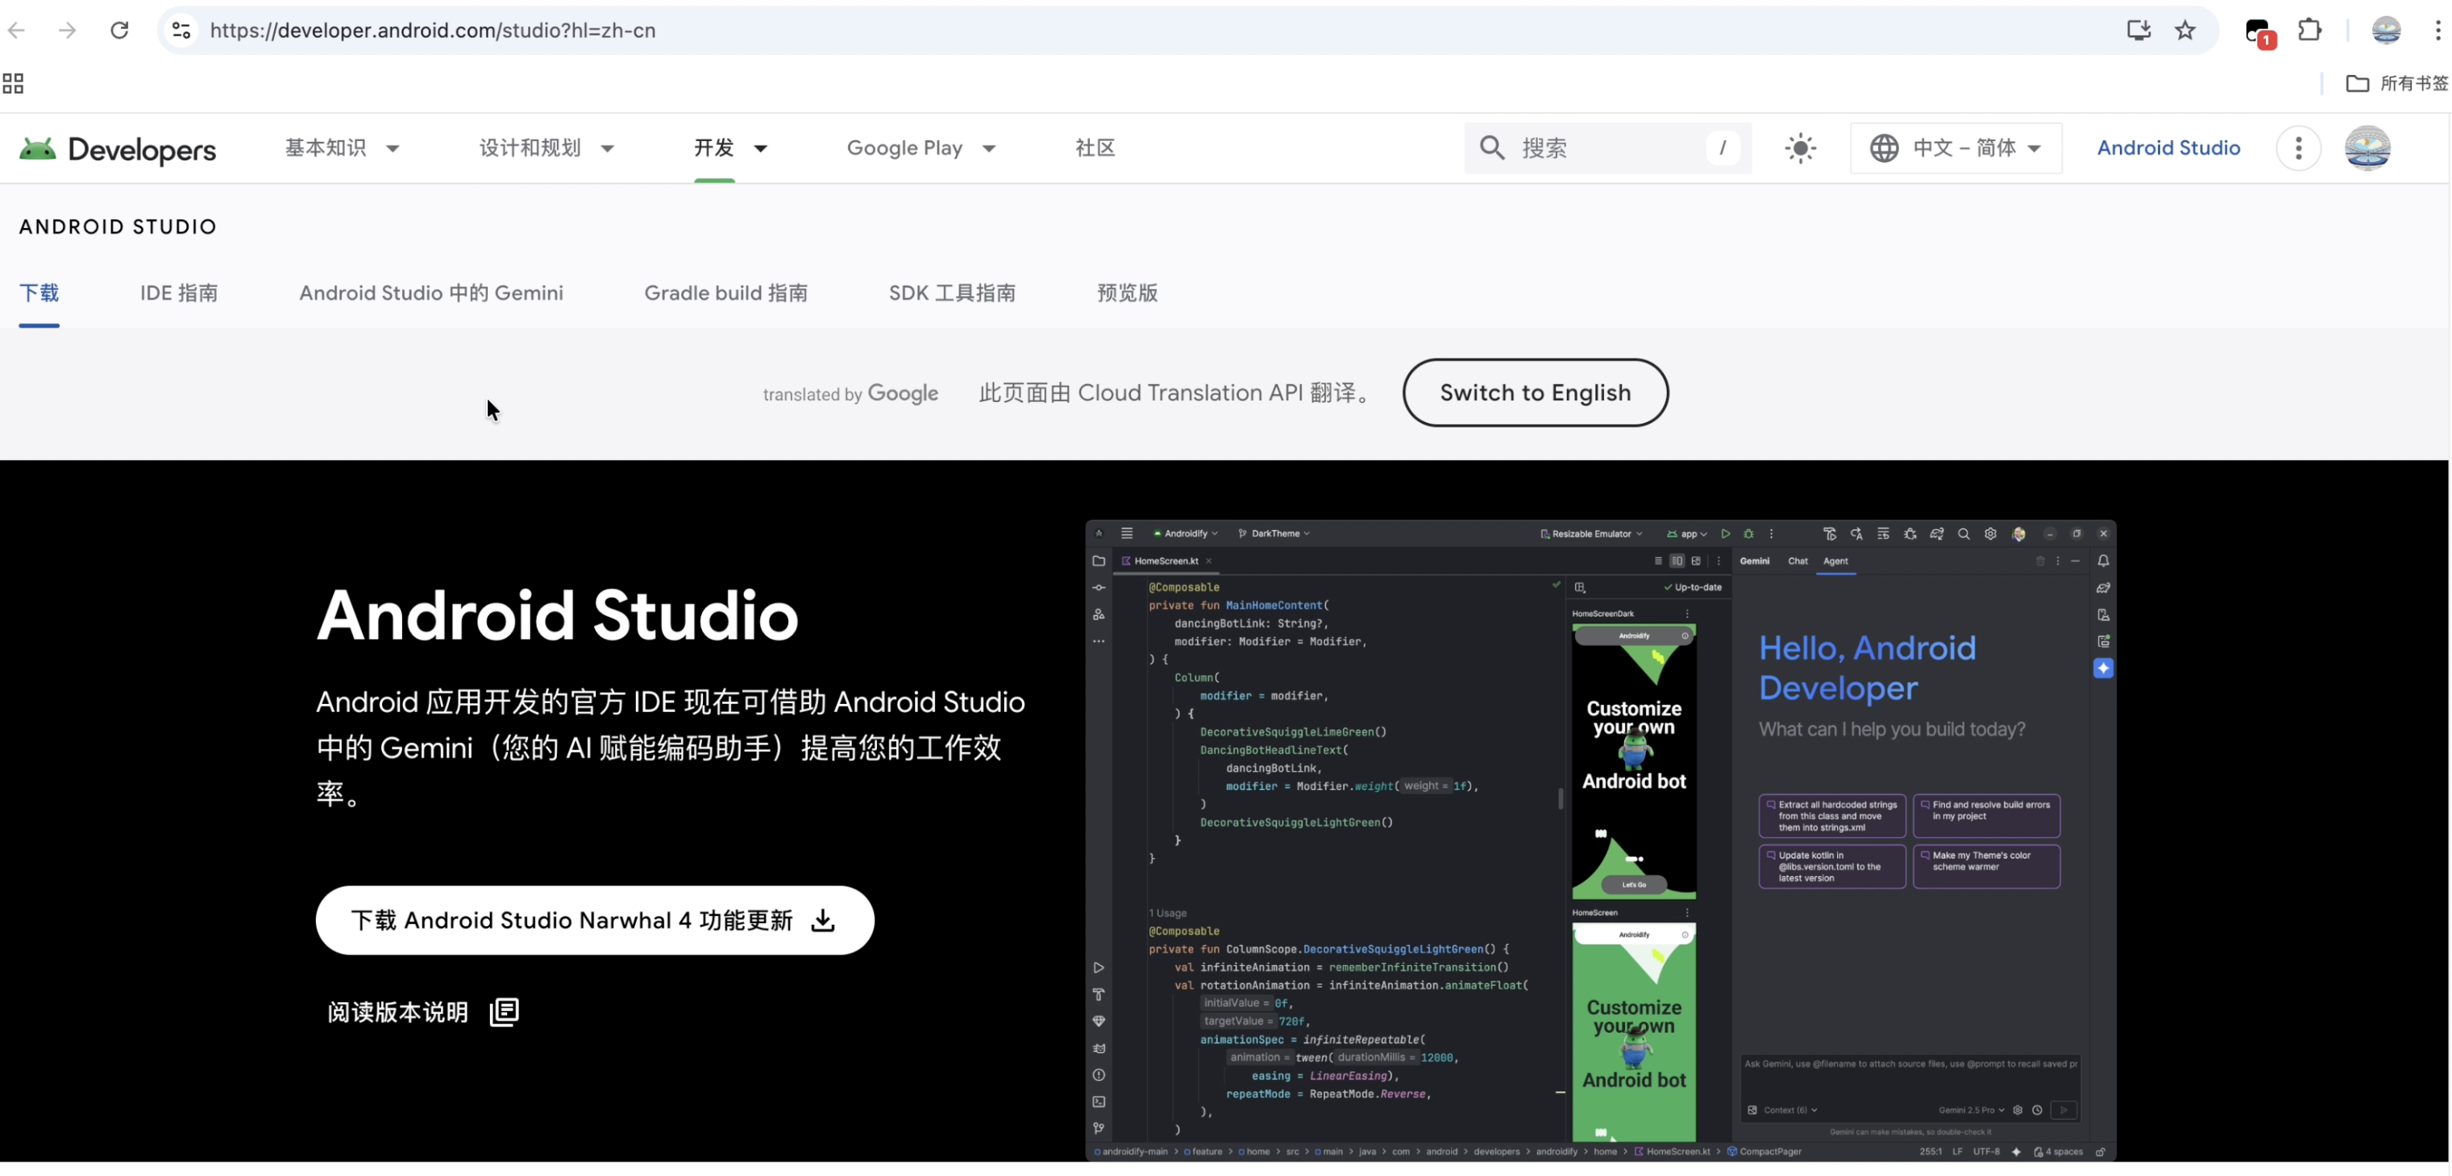The height and width of the screenshot is (1176, 2452).
Task: Open the Gradle build 指南 tab
Action: click(x=725, y=293)
